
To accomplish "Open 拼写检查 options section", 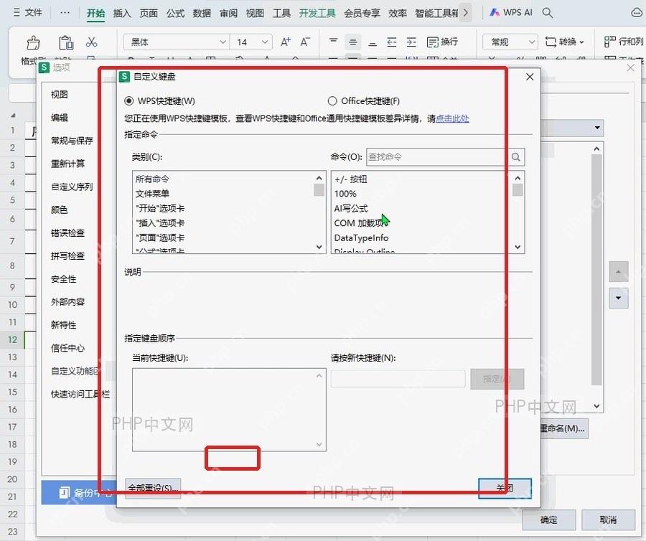I will 67,255.
